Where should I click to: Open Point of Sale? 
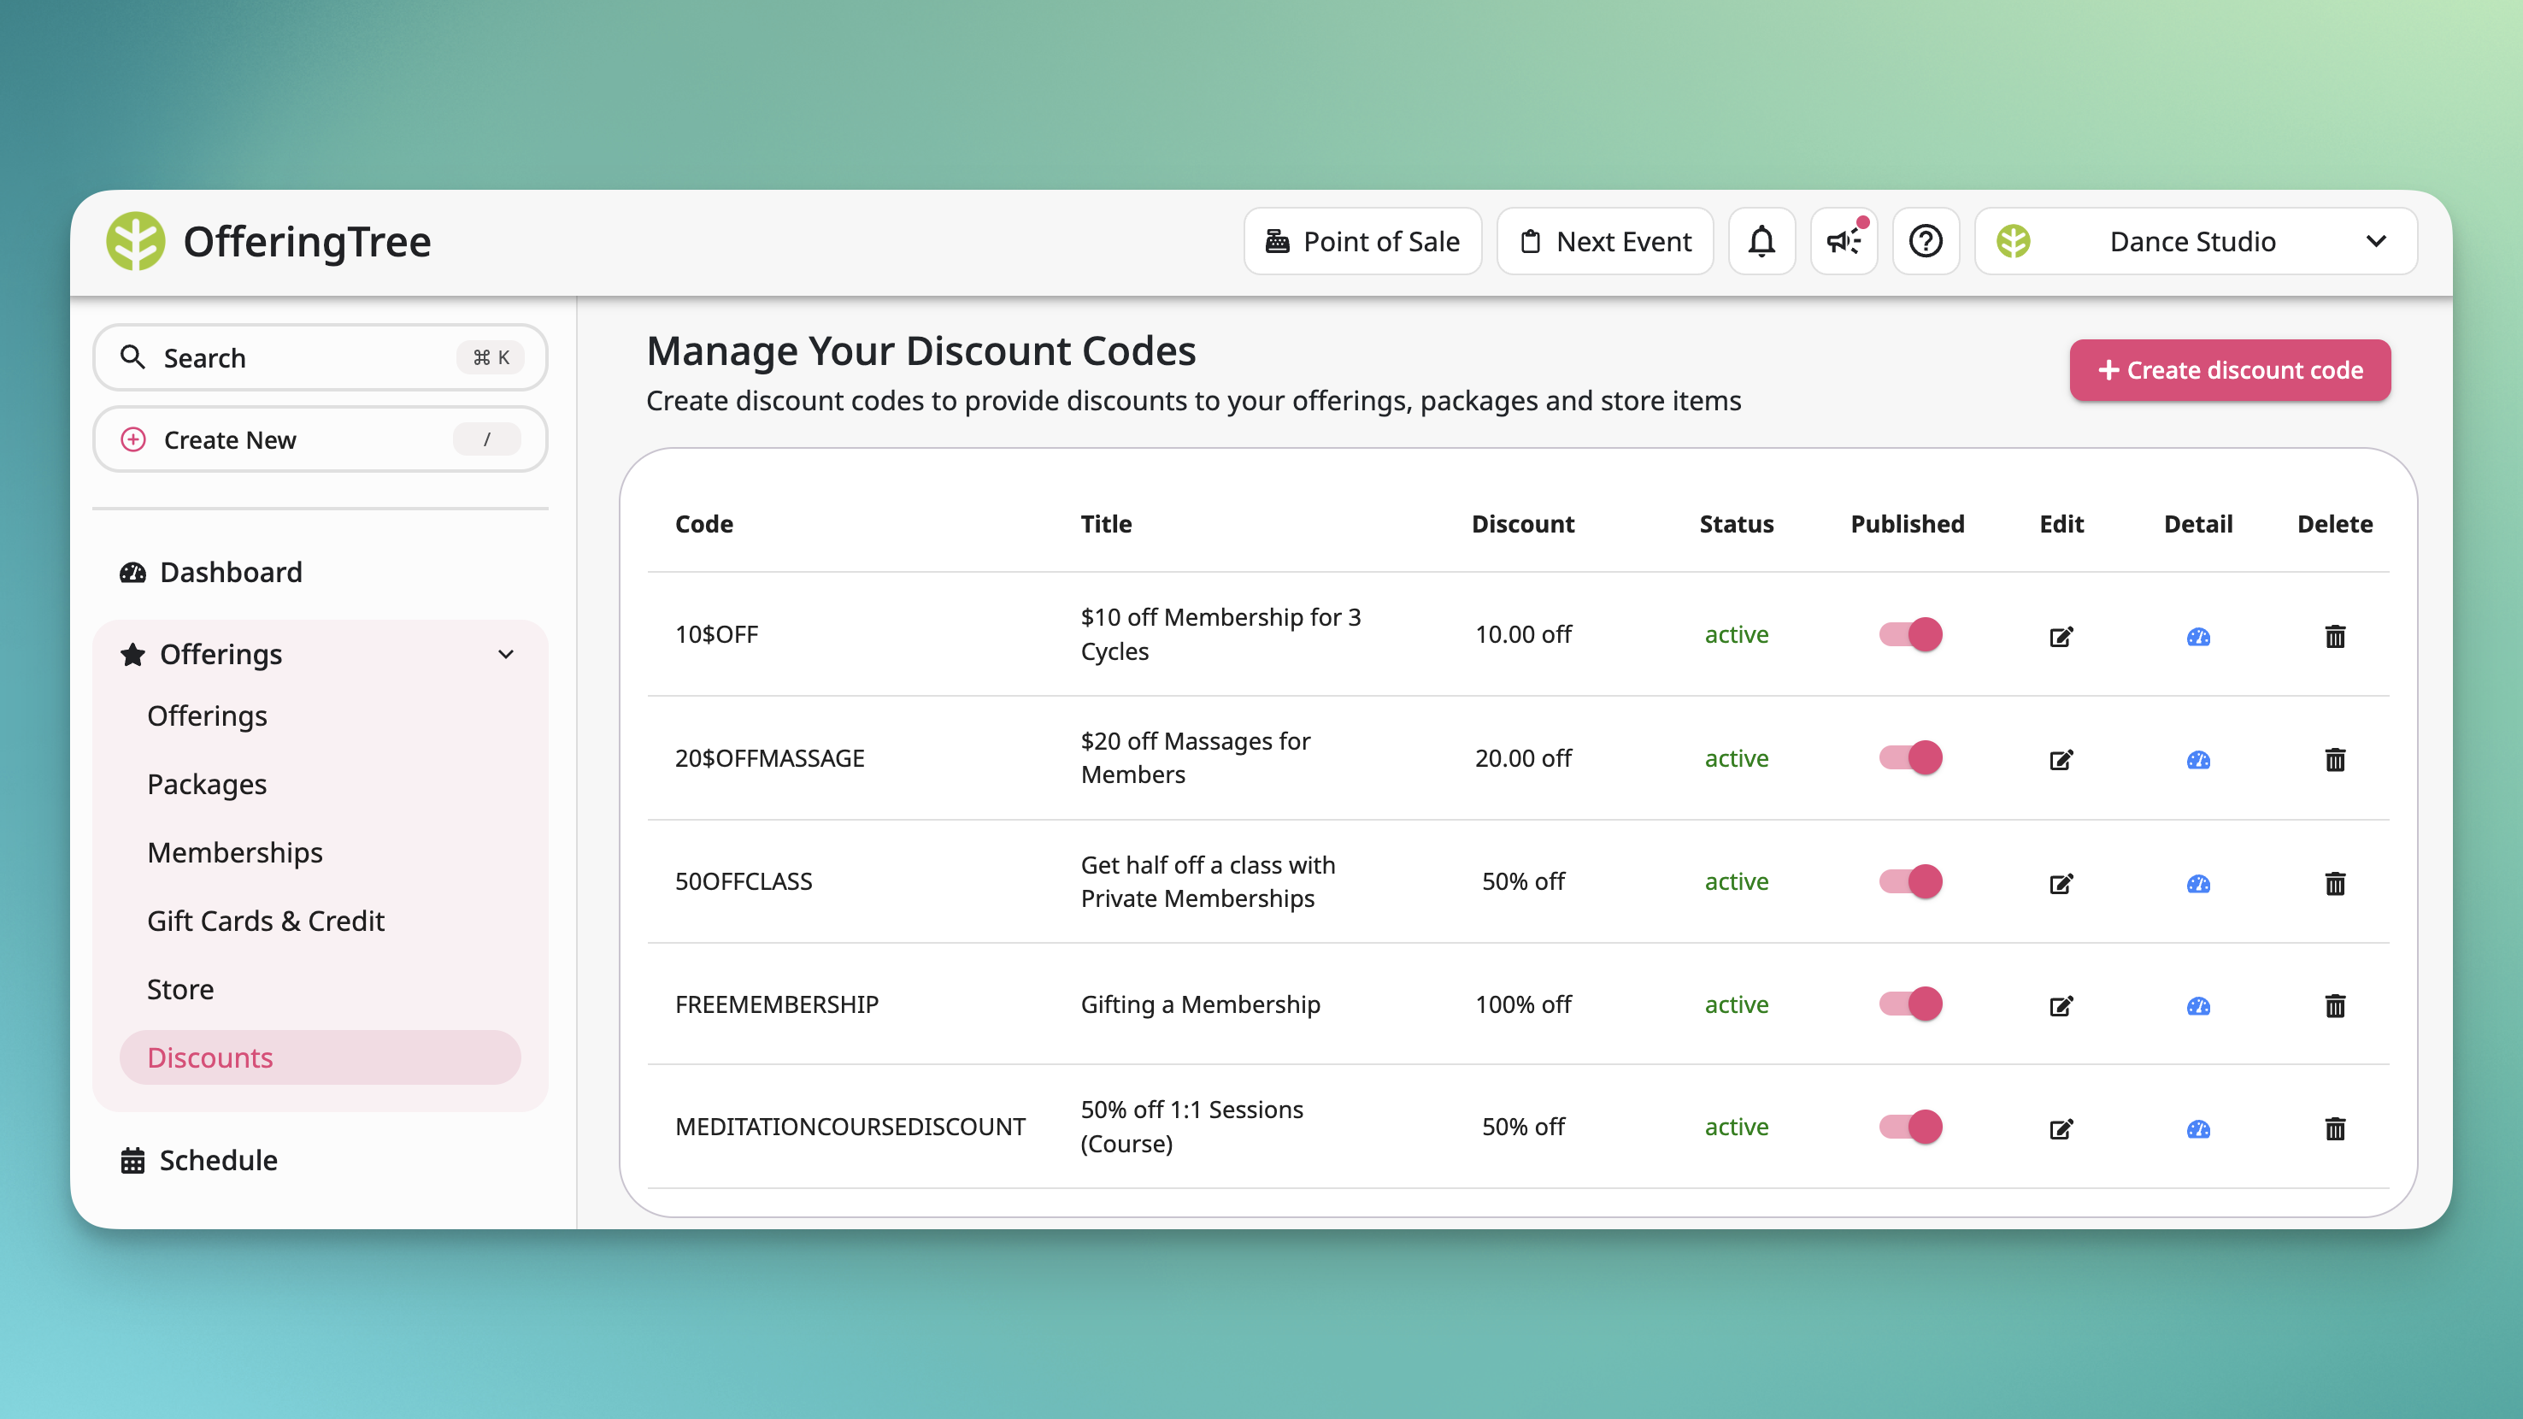(x=1362, y=241)
